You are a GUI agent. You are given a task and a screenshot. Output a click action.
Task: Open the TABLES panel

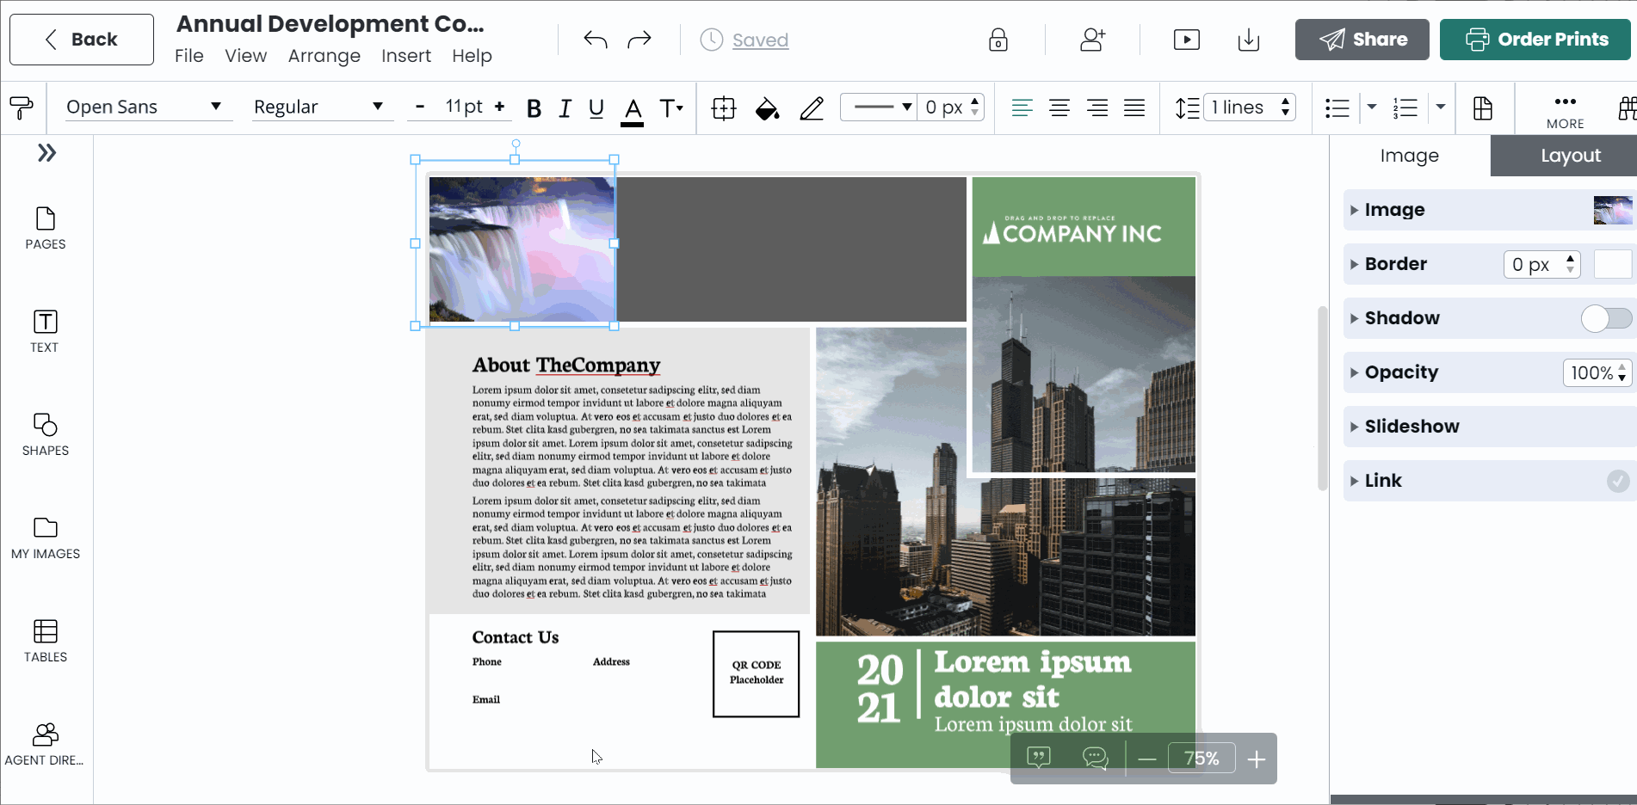pyautogui.click(x=46, y=641)
